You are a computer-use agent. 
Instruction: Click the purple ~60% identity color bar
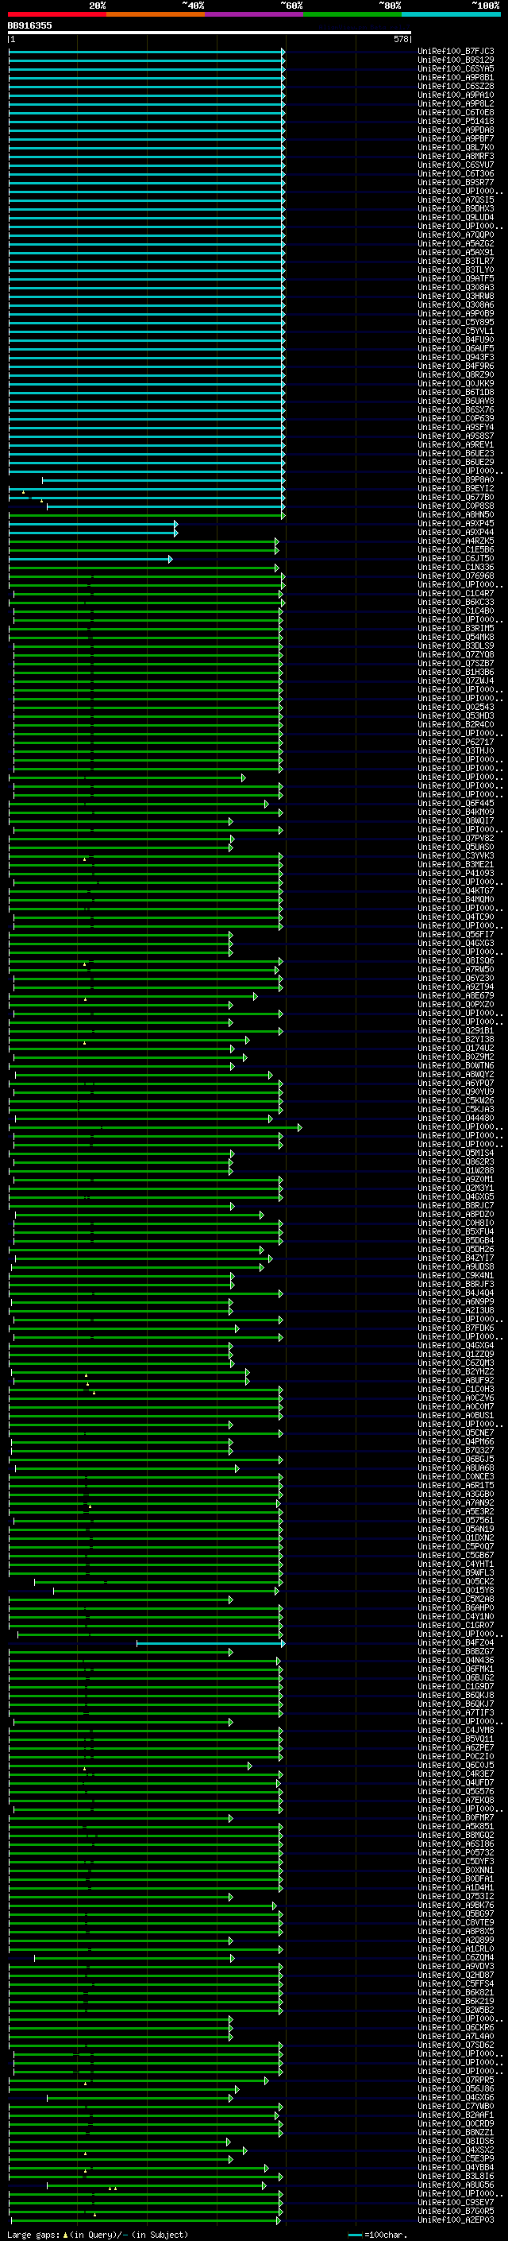point(255,14)
